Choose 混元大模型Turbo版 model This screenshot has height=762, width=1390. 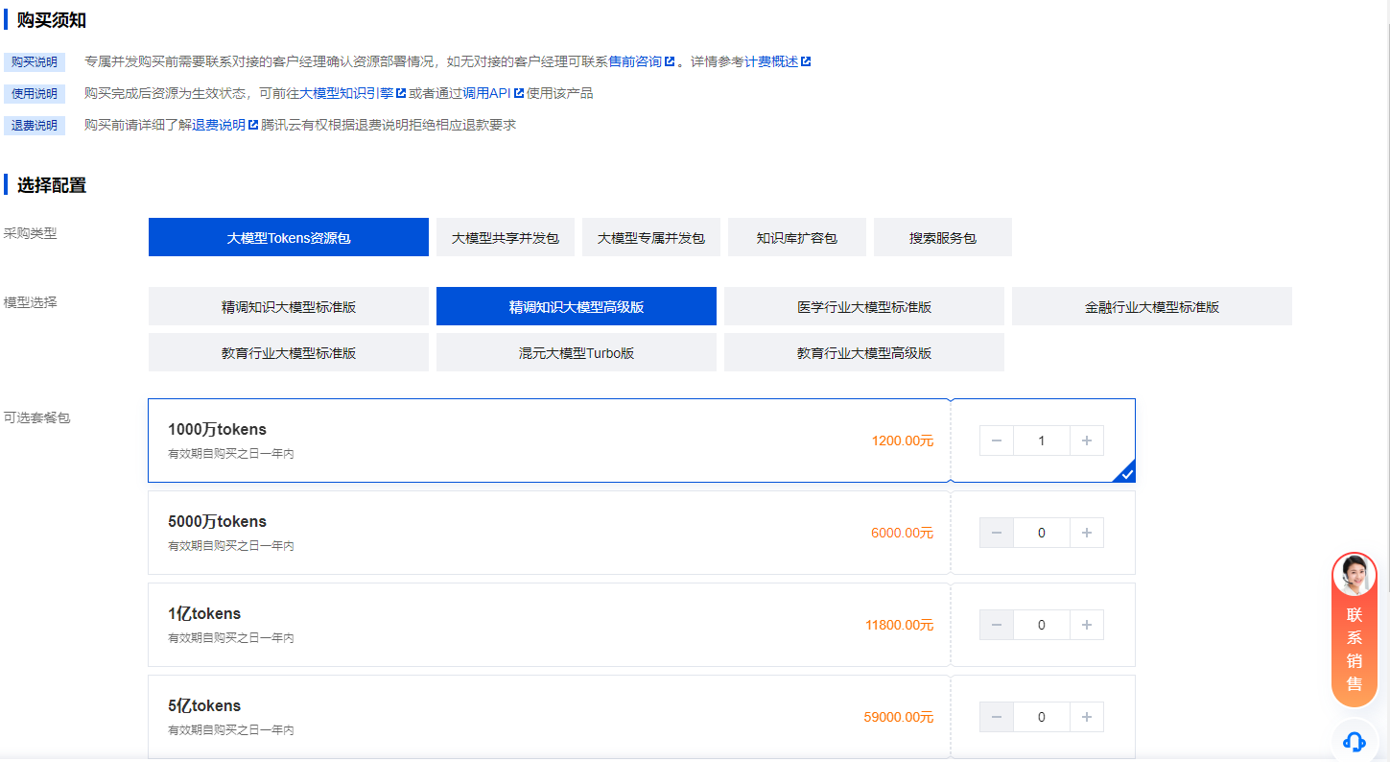pos(577,352)
